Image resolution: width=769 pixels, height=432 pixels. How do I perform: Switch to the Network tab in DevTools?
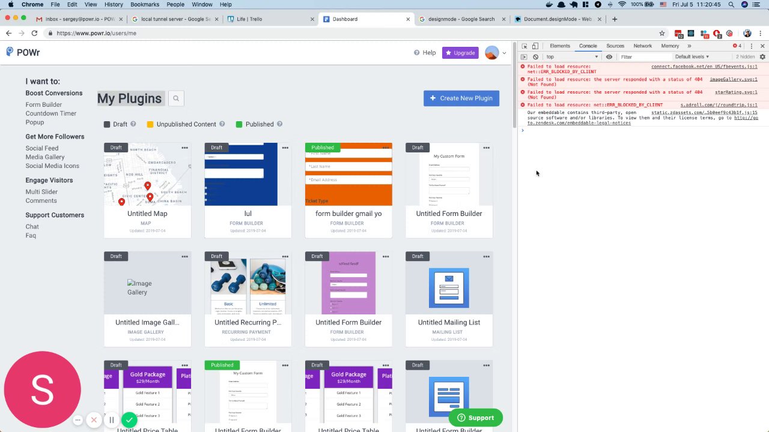tap(642, 46)
